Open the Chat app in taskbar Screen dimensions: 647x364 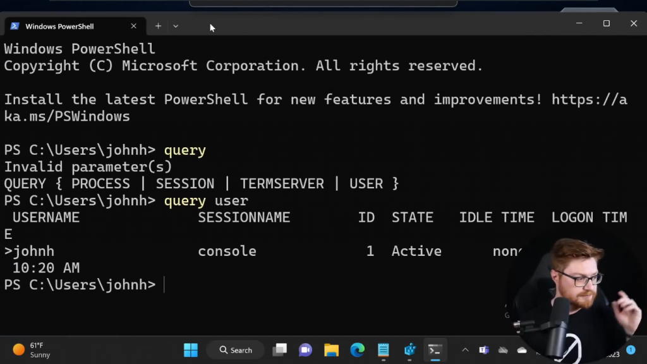305,350
